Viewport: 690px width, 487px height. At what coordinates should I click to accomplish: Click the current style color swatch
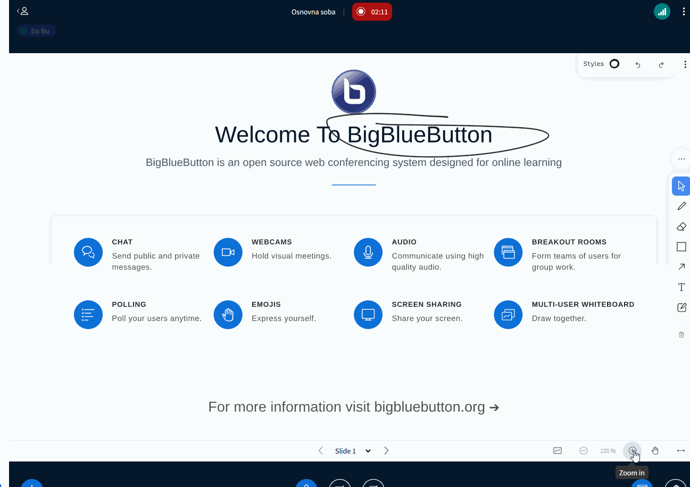pos(614,63)
